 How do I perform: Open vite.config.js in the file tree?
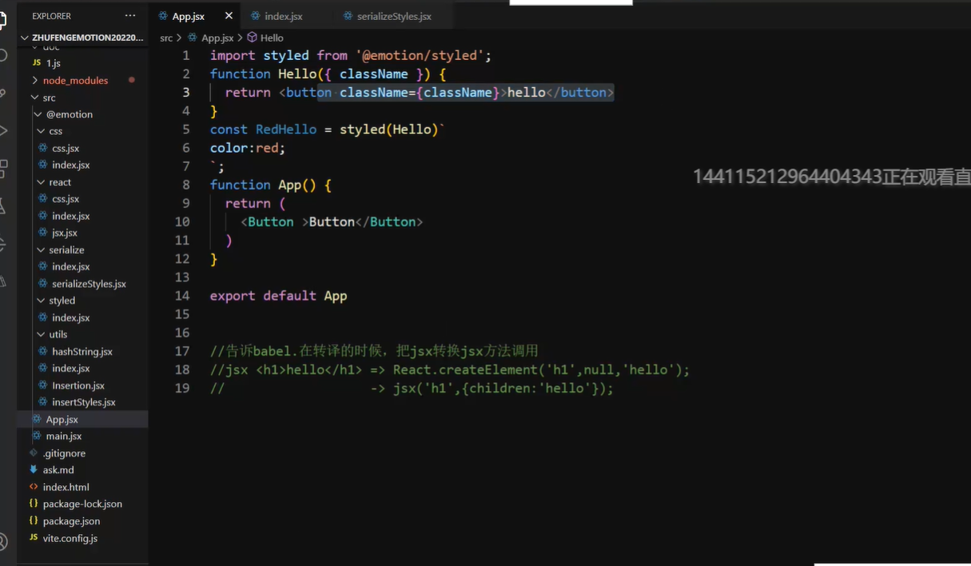pos(70,538)
